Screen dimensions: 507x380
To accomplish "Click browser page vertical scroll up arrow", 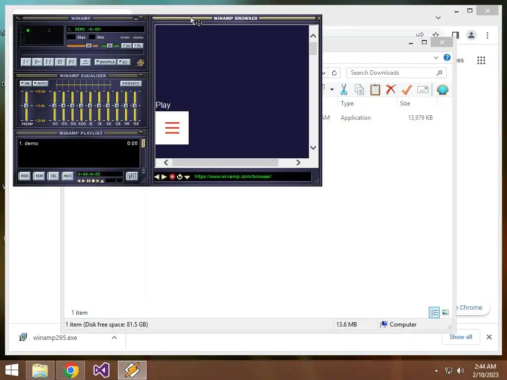I will pos(313,36).
